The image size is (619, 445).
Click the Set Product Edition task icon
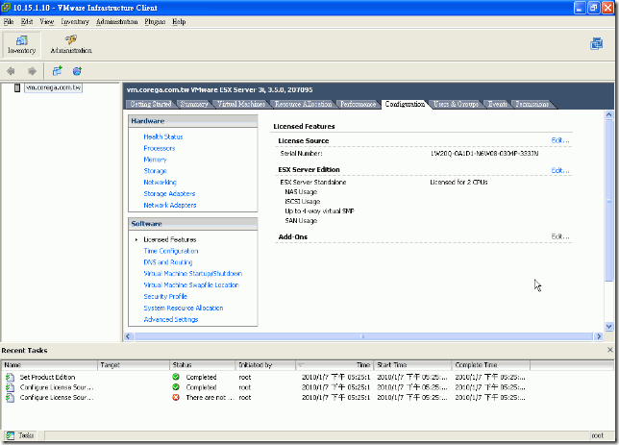(x=10, y=377)
